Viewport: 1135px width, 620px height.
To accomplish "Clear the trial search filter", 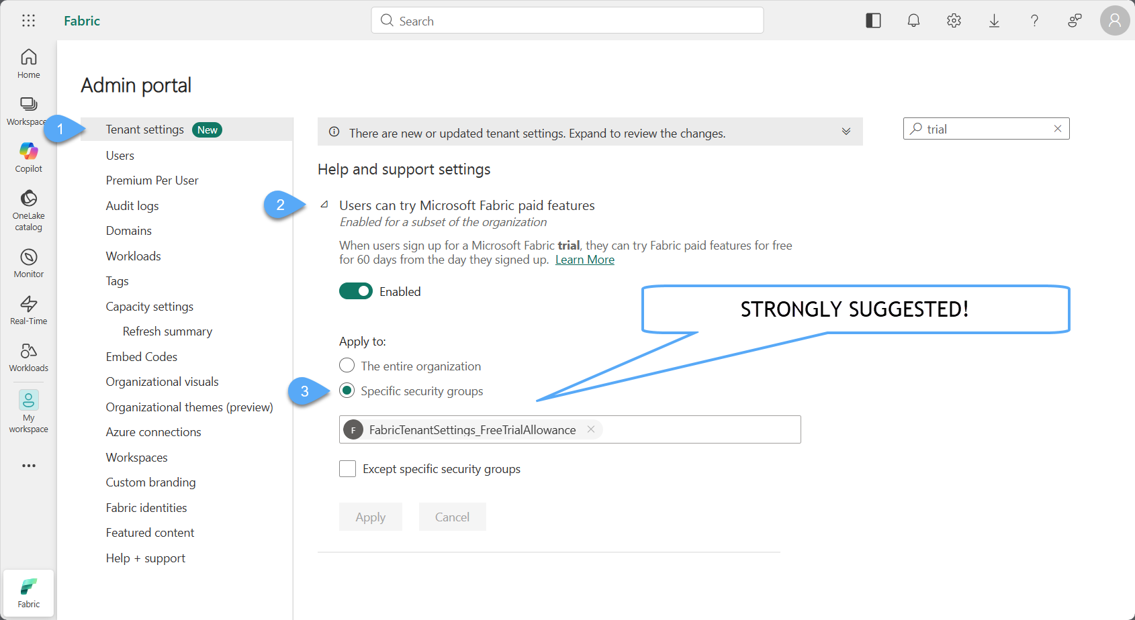I will pyautogui.click(x=1058, y=129).
